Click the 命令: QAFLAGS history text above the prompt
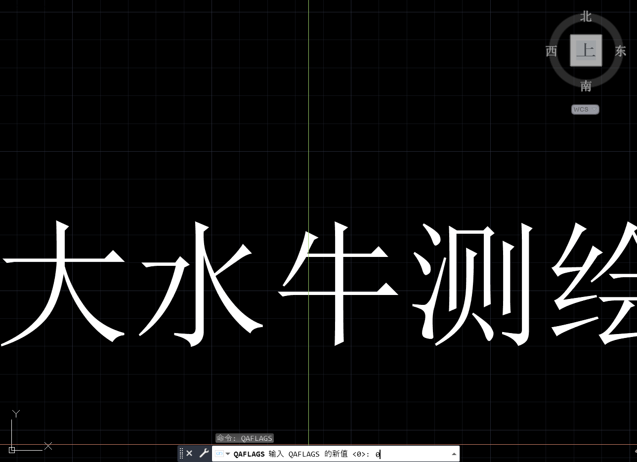Screen dimensions: 637x462 point(244,438)
